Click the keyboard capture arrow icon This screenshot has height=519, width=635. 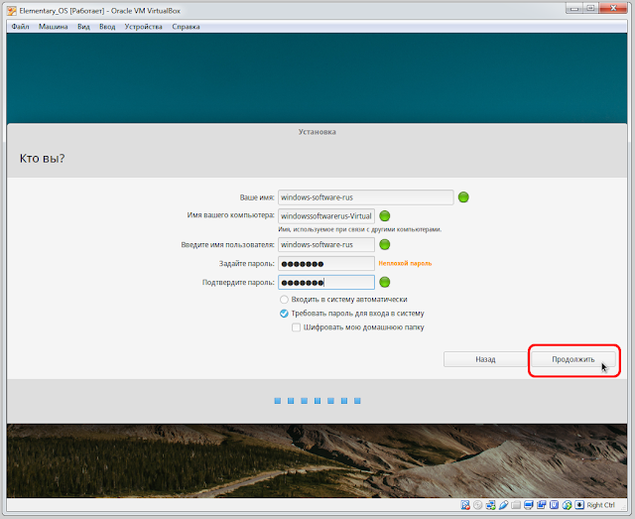point(579,505)
